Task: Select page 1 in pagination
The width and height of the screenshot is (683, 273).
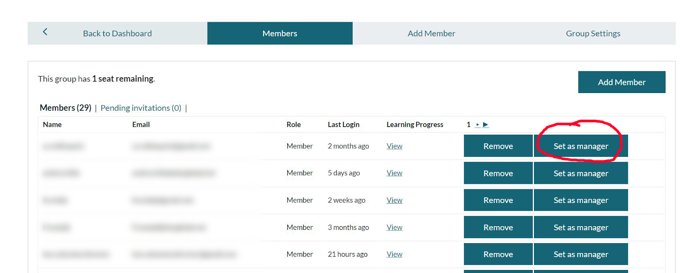Action: pos(468,125)
